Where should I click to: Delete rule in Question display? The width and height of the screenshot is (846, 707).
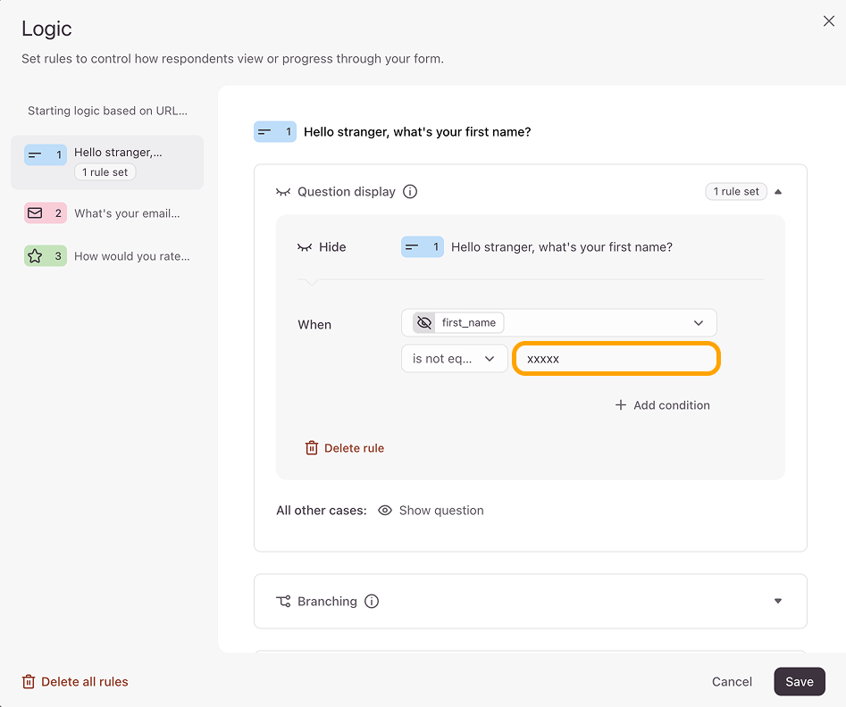point(345,448)
